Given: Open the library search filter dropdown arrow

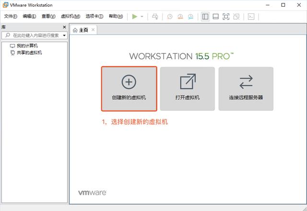Looking at the screenshot, I should coord(64,35).
